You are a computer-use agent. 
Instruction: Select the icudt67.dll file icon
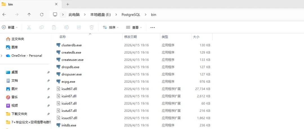pyautogui.click(x=58, y=89)
